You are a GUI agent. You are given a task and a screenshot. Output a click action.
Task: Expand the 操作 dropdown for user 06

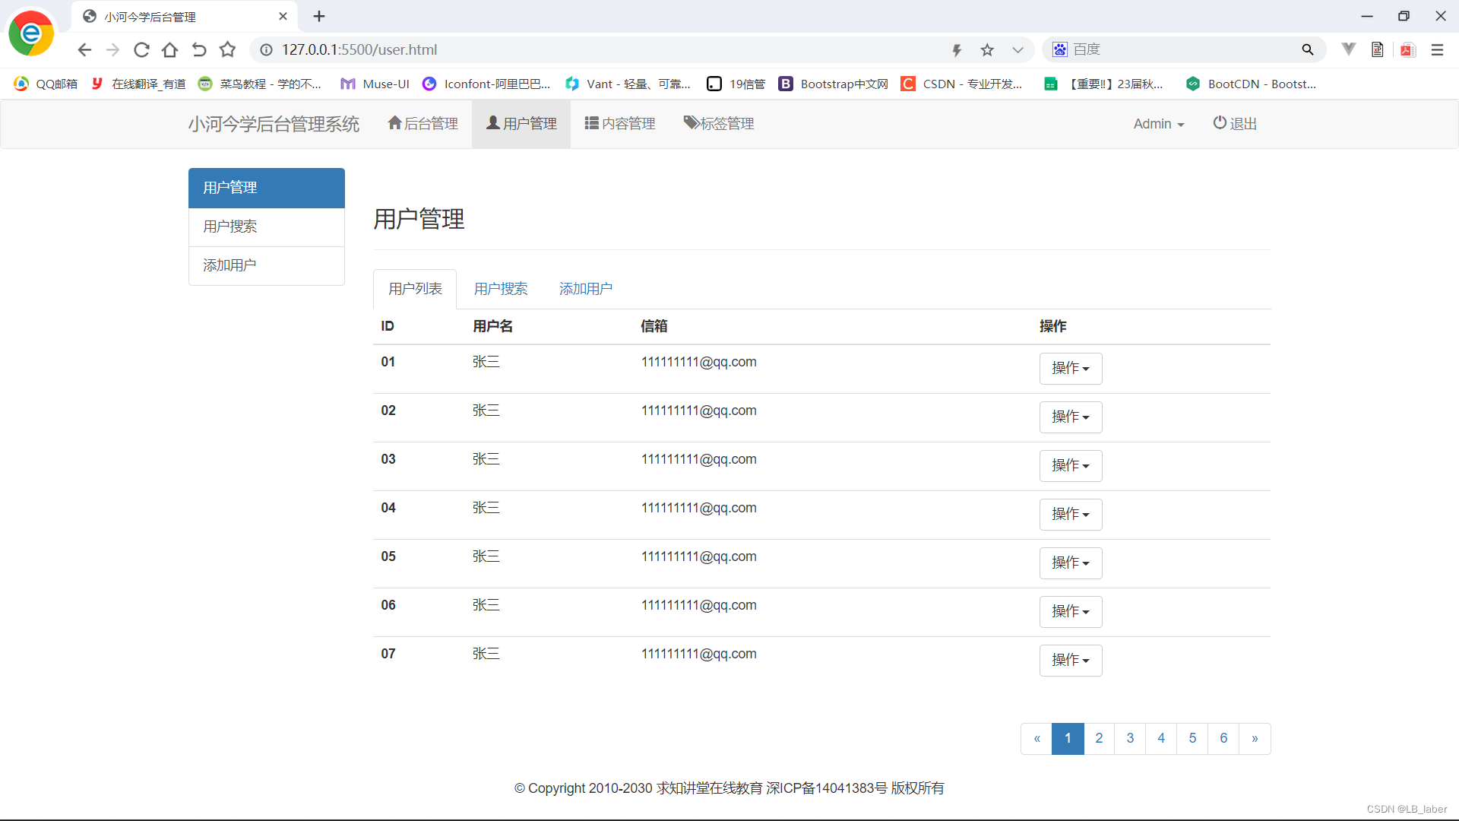coord(1071,612)
